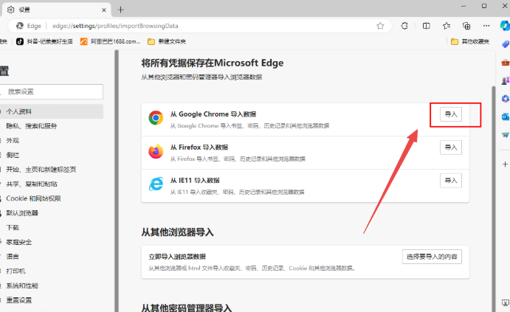Open 重置设置 settings section
Image resolution: width=510 pixels, height=312 pixels.
point(19,300)
